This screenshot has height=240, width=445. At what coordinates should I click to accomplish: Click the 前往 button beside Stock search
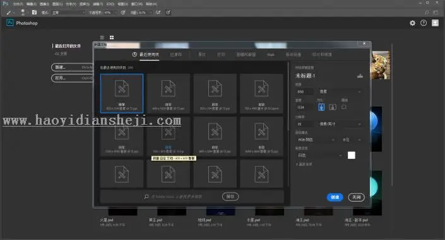pos(230,197)
